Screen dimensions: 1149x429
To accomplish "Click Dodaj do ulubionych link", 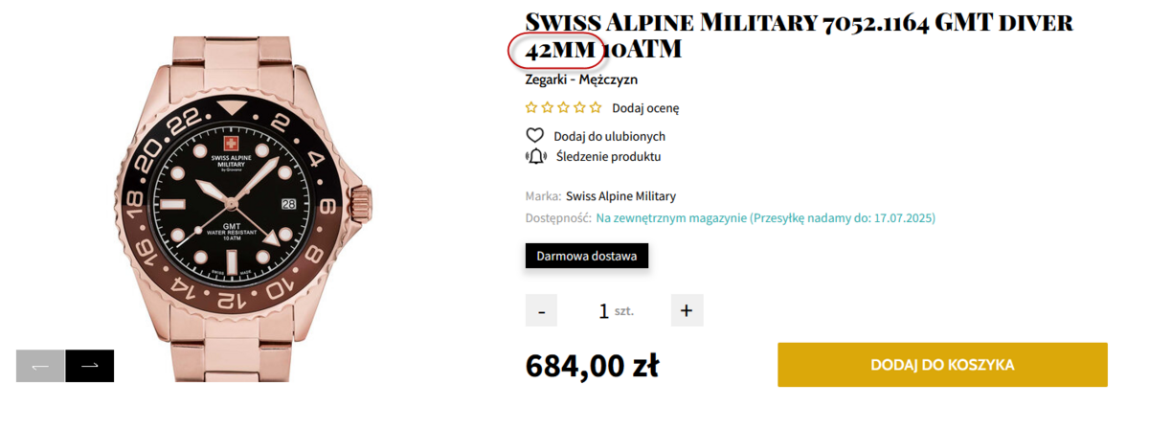I will tap(609, 136).
